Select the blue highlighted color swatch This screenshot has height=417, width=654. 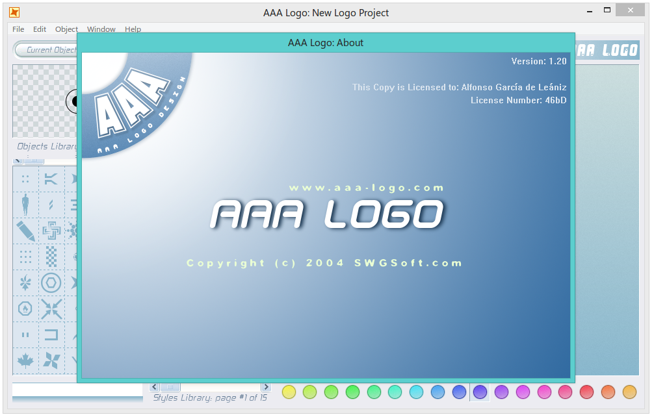pyautogui.click(x=480, y=392)
